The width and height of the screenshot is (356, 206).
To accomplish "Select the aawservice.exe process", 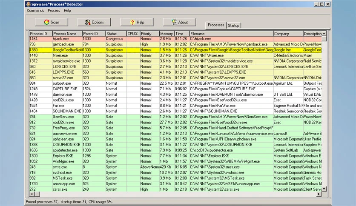I will click(x=65, y=133).
